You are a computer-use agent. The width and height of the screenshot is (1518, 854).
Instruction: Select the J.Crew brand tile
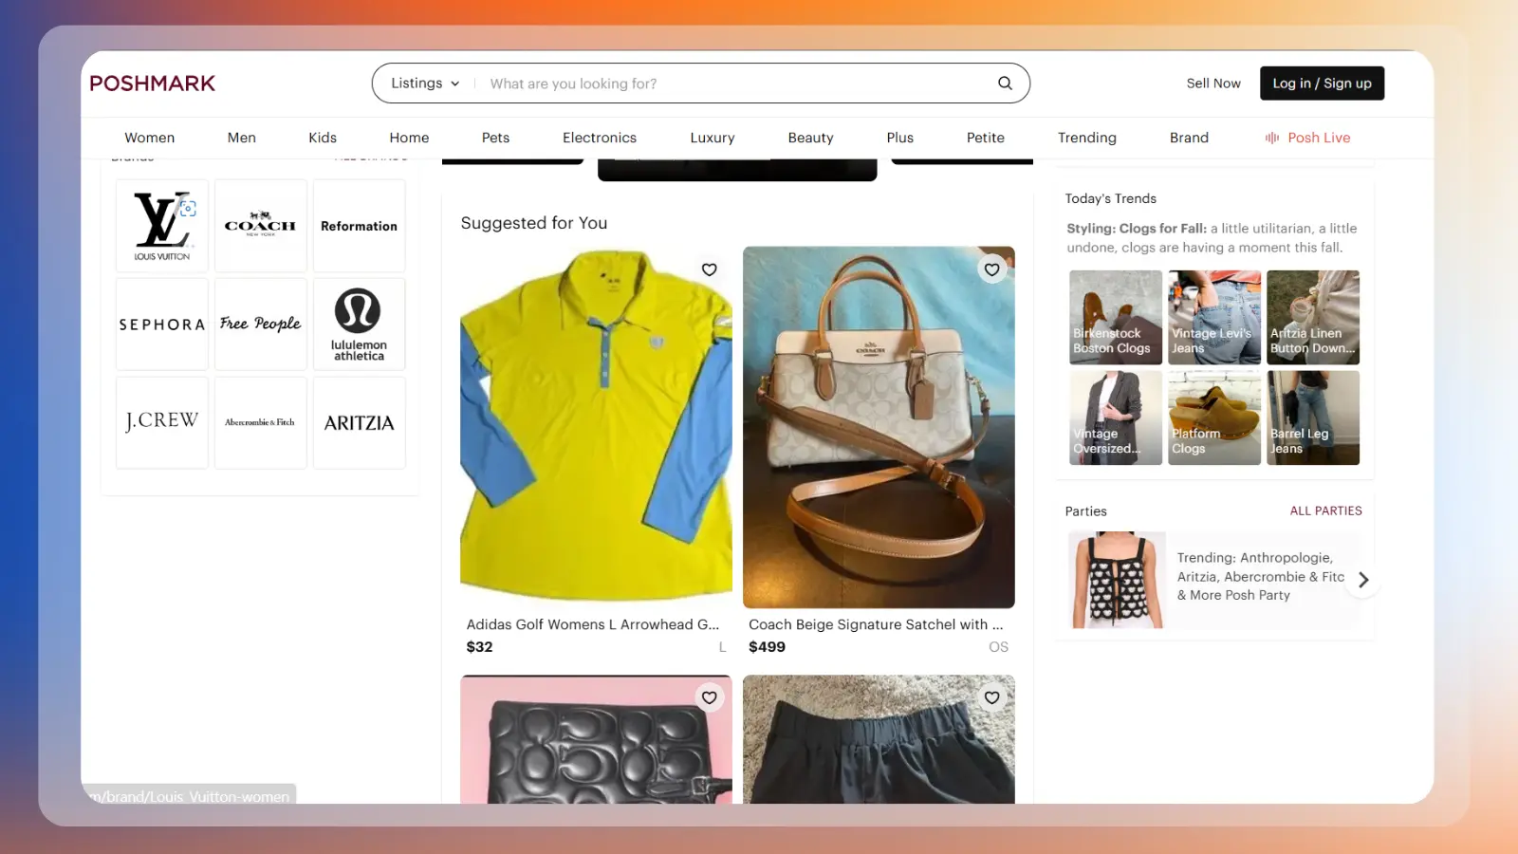click(162, 423)
